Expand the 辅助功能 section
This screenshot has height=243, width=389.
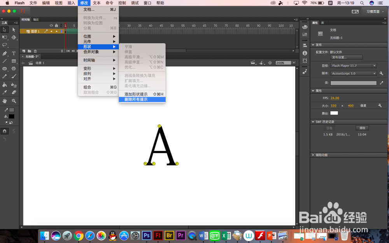click(x=313, y=155)
